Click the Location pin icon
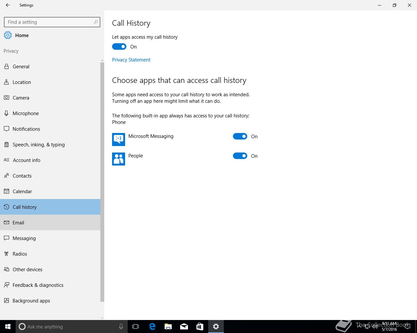417x333 pixels. (x=7, y=82)
